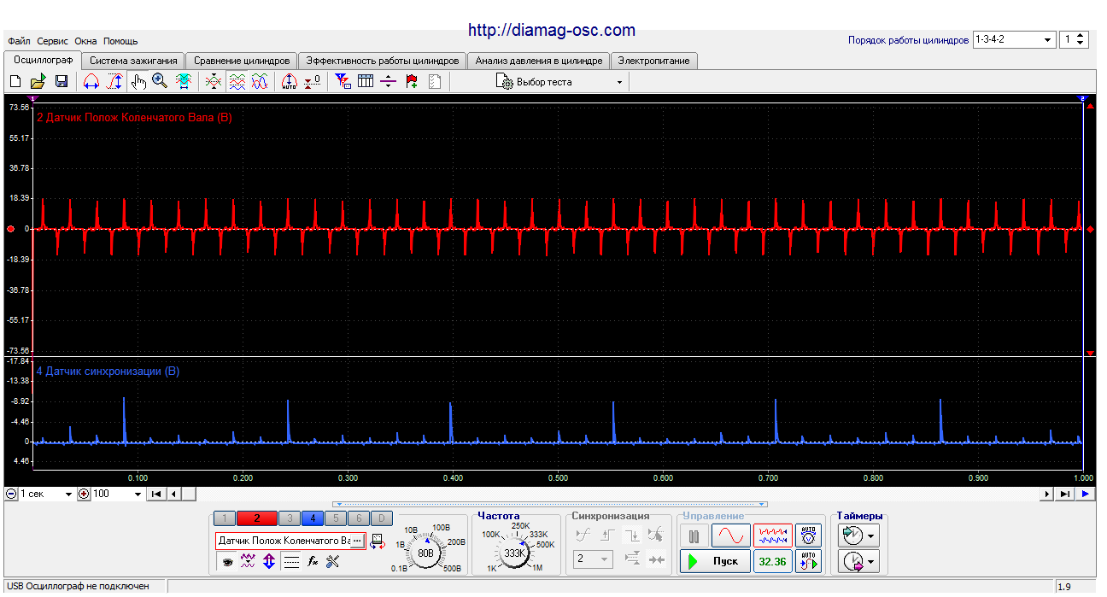Screen dimensions: 1107x597
Task: Toggle channel 6 button
Action: (359, 518)
